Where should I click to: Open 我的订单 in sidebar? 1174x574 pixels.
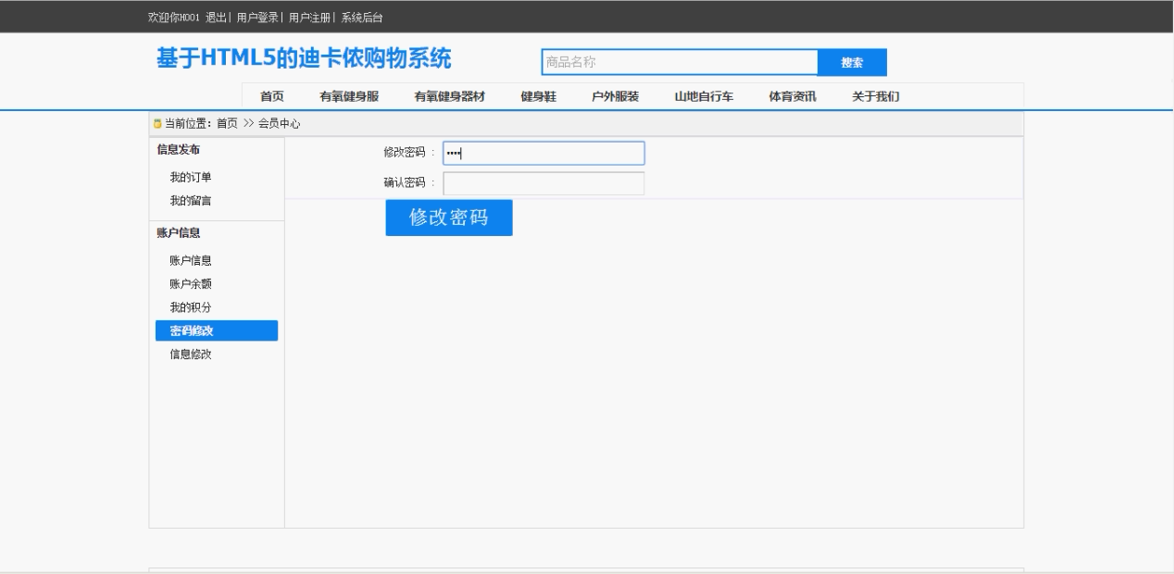click(x=191, y=177)
